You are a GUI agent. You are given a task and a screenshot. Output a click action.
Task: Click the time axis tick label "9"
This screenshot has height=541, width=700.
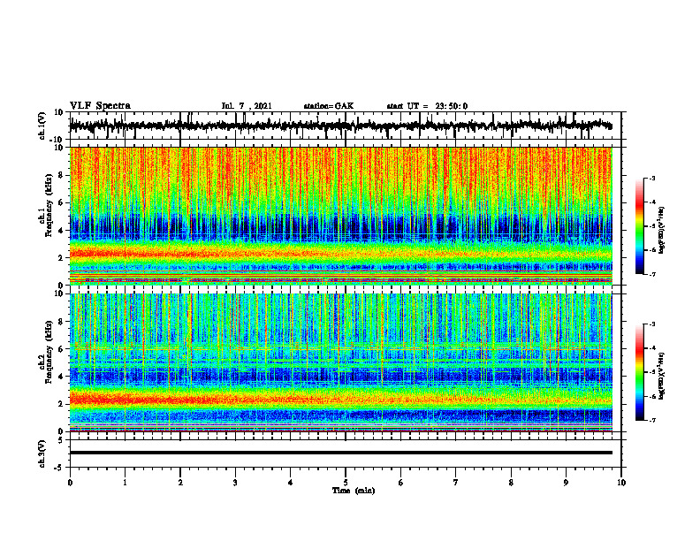pos(566,483)
